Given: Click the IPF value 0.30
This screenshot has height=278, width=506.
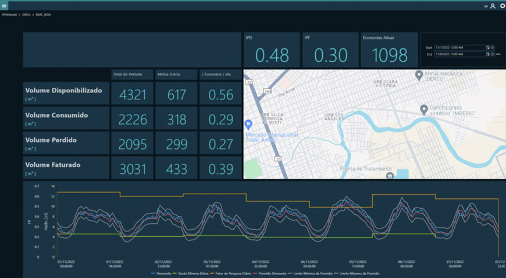Looking at the screenshot, I should [331, 55].
